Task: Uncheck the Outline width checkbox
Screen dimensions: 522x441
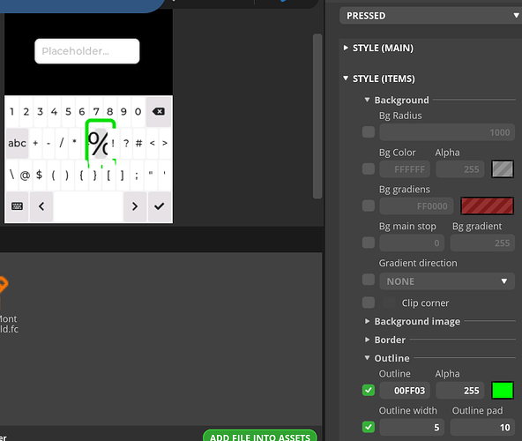Action: click(369, 427)
